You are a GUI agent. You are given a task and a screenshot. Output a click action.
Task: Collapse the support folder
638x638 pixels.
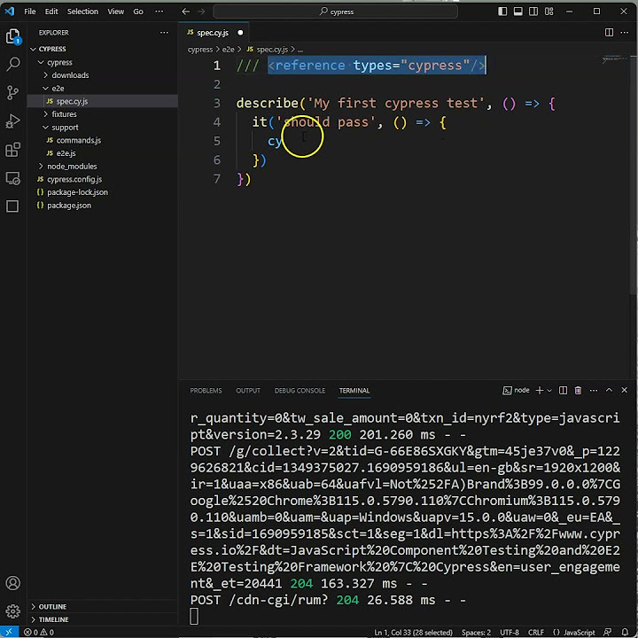[45, 128]
